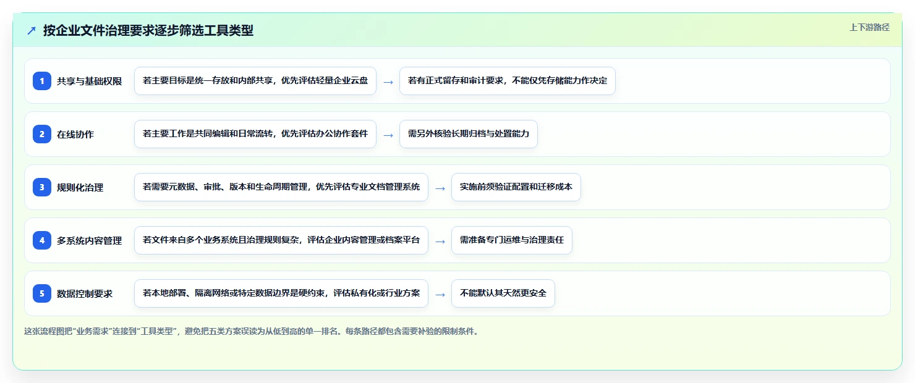Select the 数据控制要求 step label
The image size is (915, 383).
click(85, 293)
